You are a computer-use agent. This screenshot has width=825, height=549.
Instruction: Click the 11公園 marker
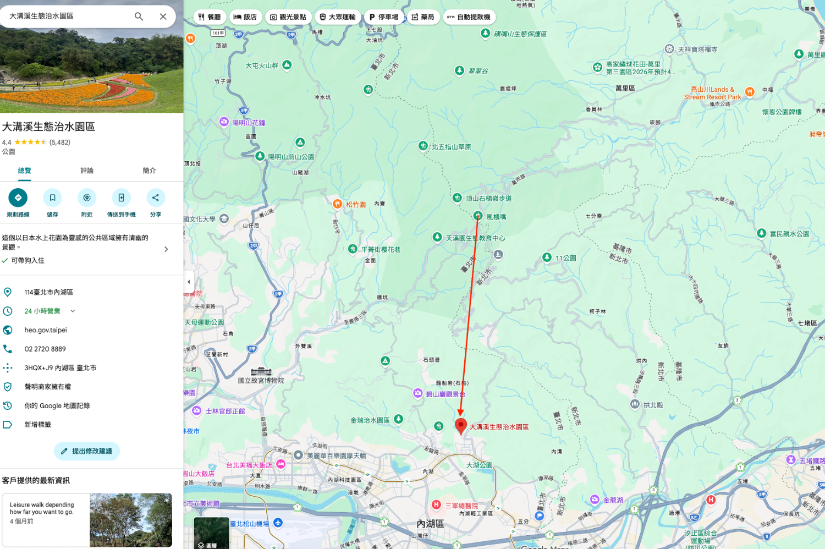click(547, 257)
